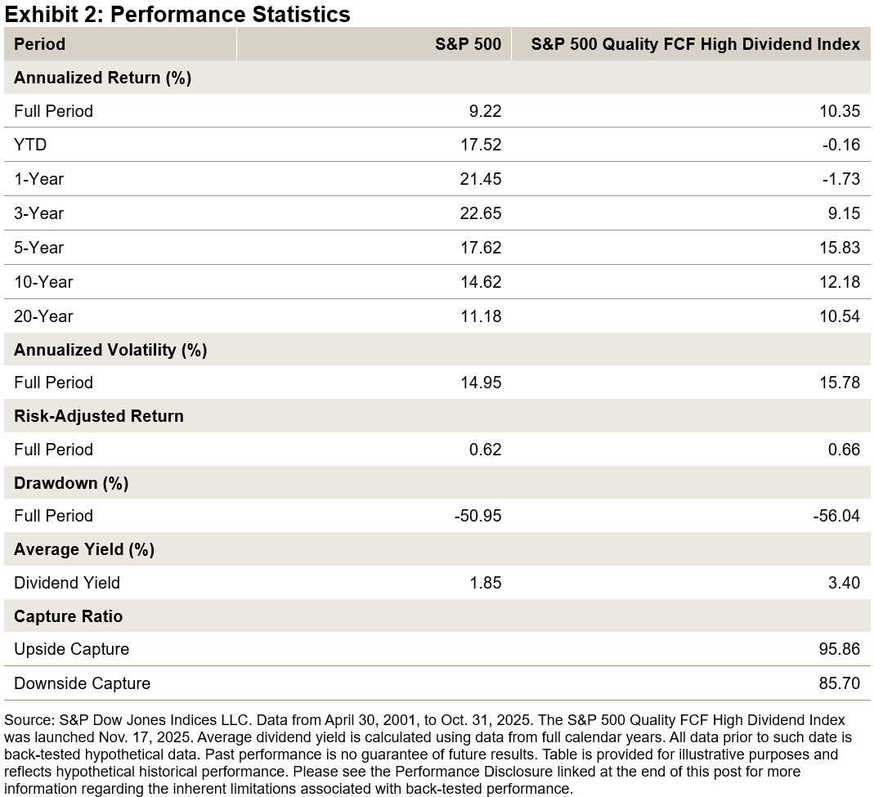Viewport: 874px width, 797px height.
Task: Select the 10-Year value 12.18
Action: [840, 282]
